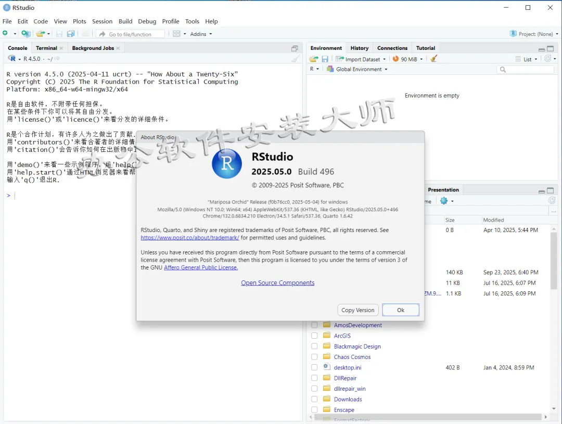The width and height of the screenshot is (562, 424).
Task: Open the Tools menu
Action: [192, 21]
